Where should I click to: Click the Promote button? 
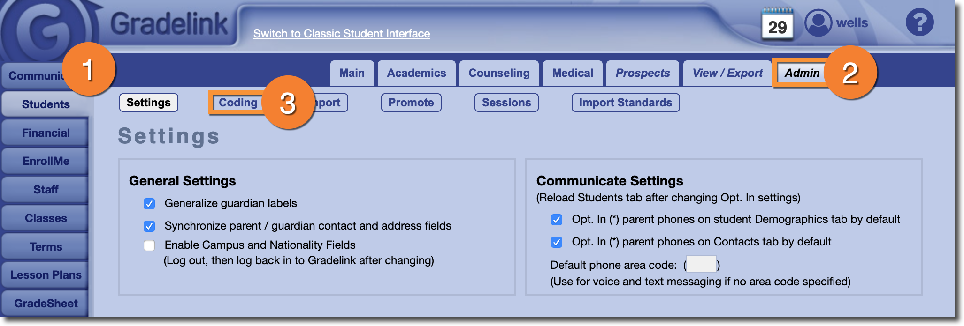click(x=411, y=103)
